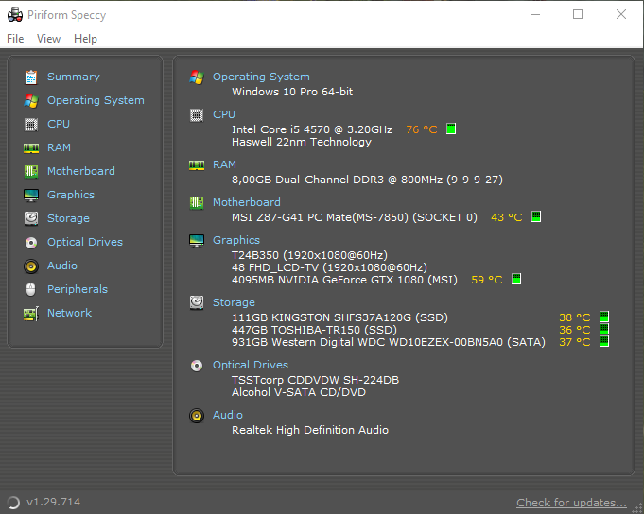Screen dimensions: 644x514
Task: Click the Operating System heading link in summary
Action: (x=261, y=77)
